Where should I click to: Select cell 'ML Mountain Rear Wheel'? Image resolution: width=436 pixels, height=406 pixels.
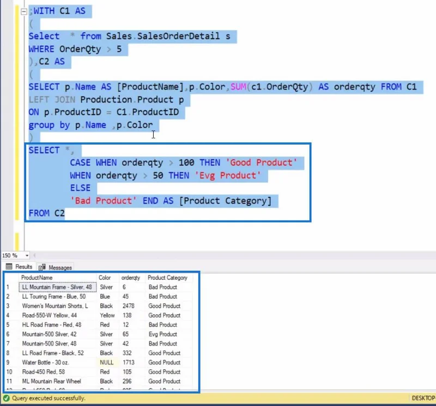coord(57,381)
